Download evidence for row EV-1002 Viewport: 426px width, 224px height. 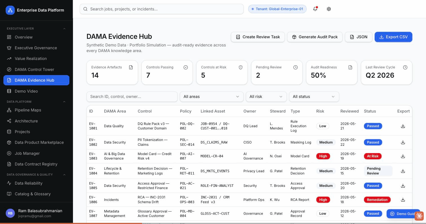pyautogui.click(x=403, y=142)
